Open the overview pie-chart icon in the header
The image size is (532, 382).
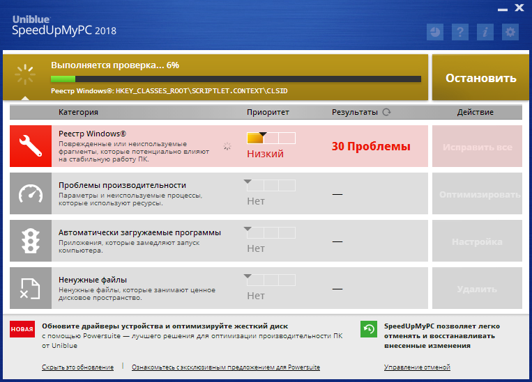click(435, 32)
